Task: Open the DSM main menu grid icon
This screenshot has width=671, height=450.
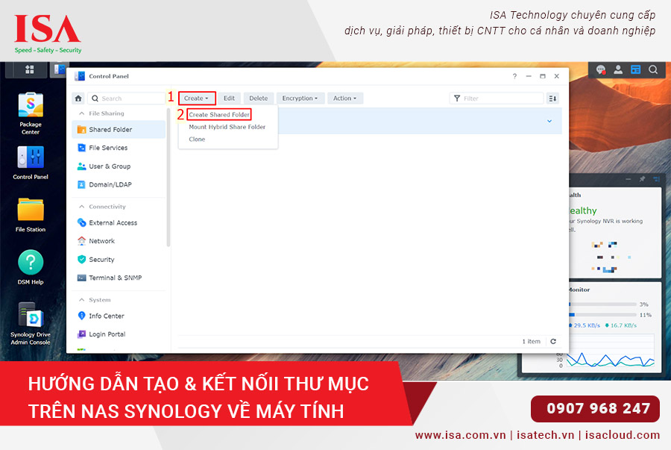Action: click(30, 69)
